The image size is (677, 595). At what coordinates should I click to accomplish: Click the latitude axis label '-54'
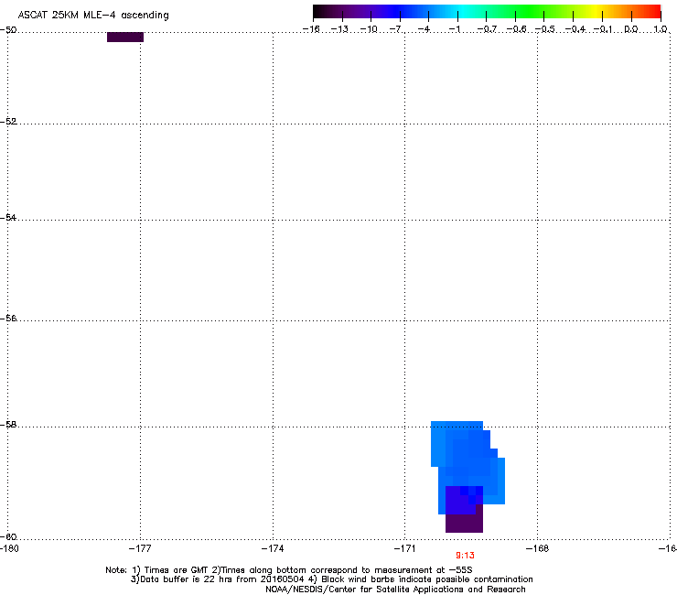tap(8, 218)
